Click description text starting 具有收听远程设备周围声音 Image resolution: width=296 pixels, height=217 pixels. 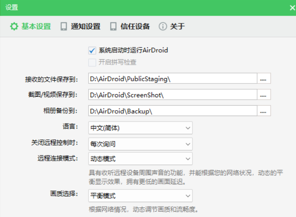(x=186, y=177)
